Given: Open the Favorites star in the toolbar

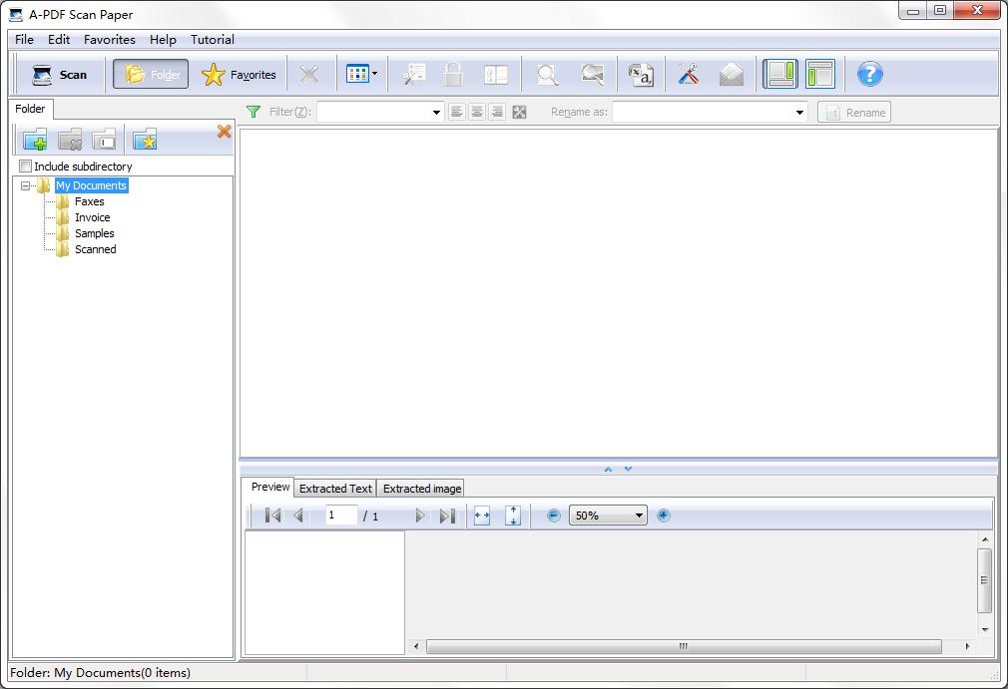Looking at the screenshot, I should (x=240, y=74).
